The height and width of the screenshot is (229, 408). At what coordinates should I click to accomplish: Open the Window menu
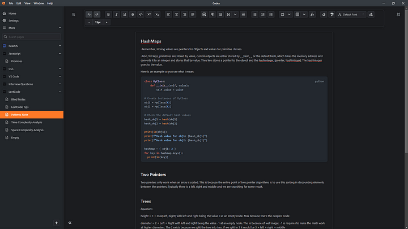tap(38, 3)
